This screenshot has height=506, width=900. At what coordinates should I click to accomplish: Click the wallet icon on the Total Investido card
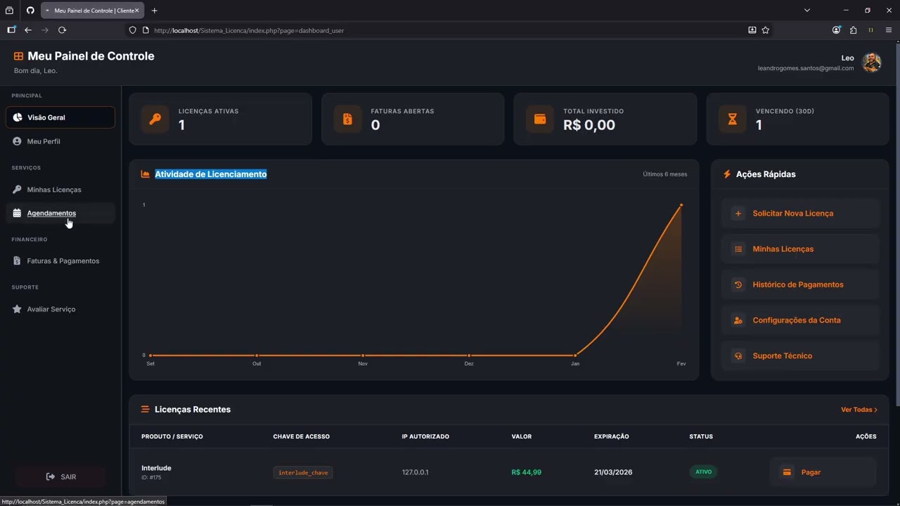(540, 119)
